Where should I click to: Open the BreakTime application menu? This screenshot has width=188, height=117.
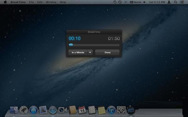[x=18, y=2]
